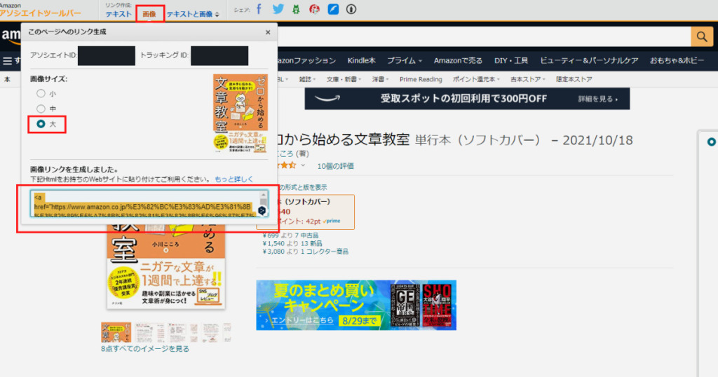Open Amazonで売る navigation item
Screen dimensions: 718x377
[458, 60]
